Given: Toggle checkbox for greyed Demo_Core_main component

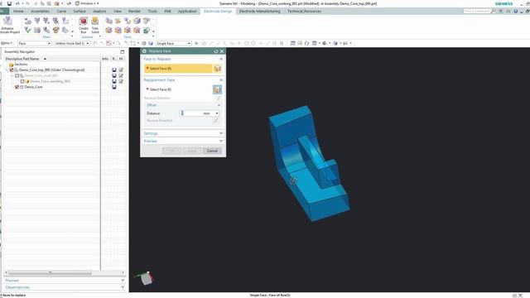Looking at the screenshot, I should pos(17,75).
